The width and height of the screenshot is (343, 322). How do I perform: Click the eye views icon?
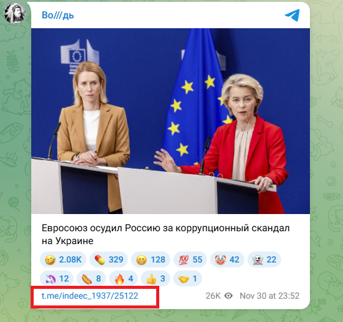pos(228,296)
